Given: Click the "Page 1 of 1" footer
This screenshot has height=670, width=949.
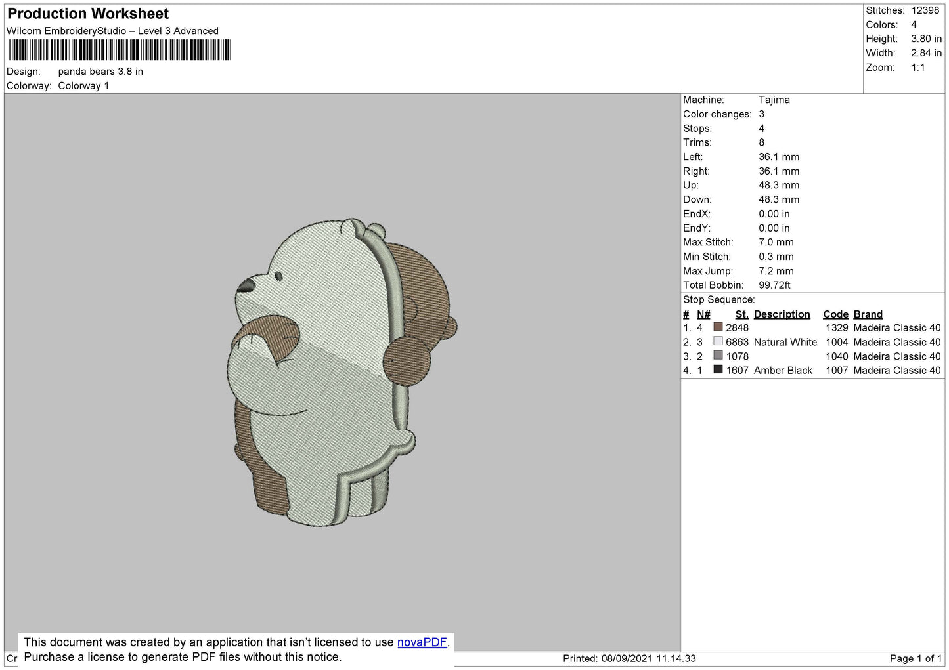Looking at the screenshot, I should tap(916, 658).
